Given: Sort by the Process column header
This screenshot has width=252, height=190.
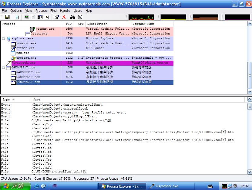Looking at the screenshot, I should coord(31,24).
